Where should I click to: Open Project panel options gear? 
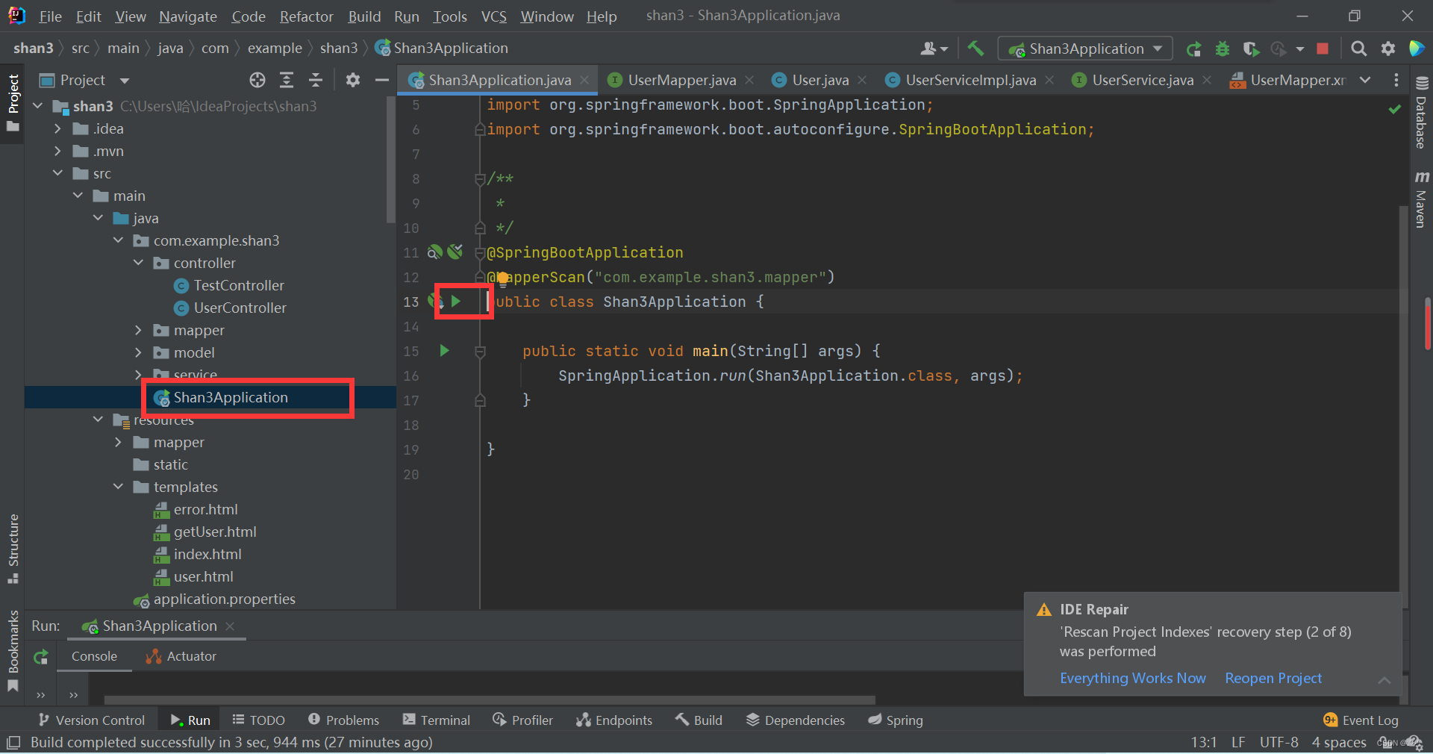[x=353, y=80]
